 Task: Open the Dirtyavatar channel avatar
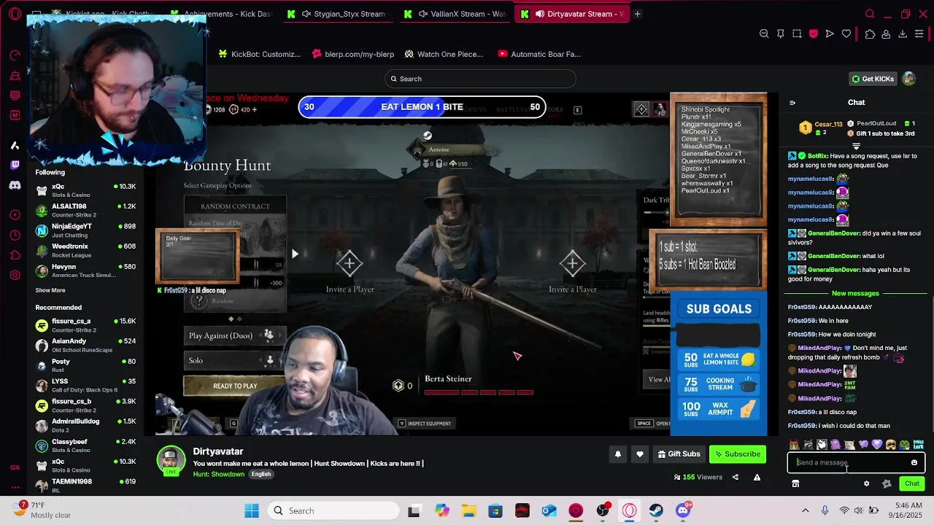click(171, 461)
